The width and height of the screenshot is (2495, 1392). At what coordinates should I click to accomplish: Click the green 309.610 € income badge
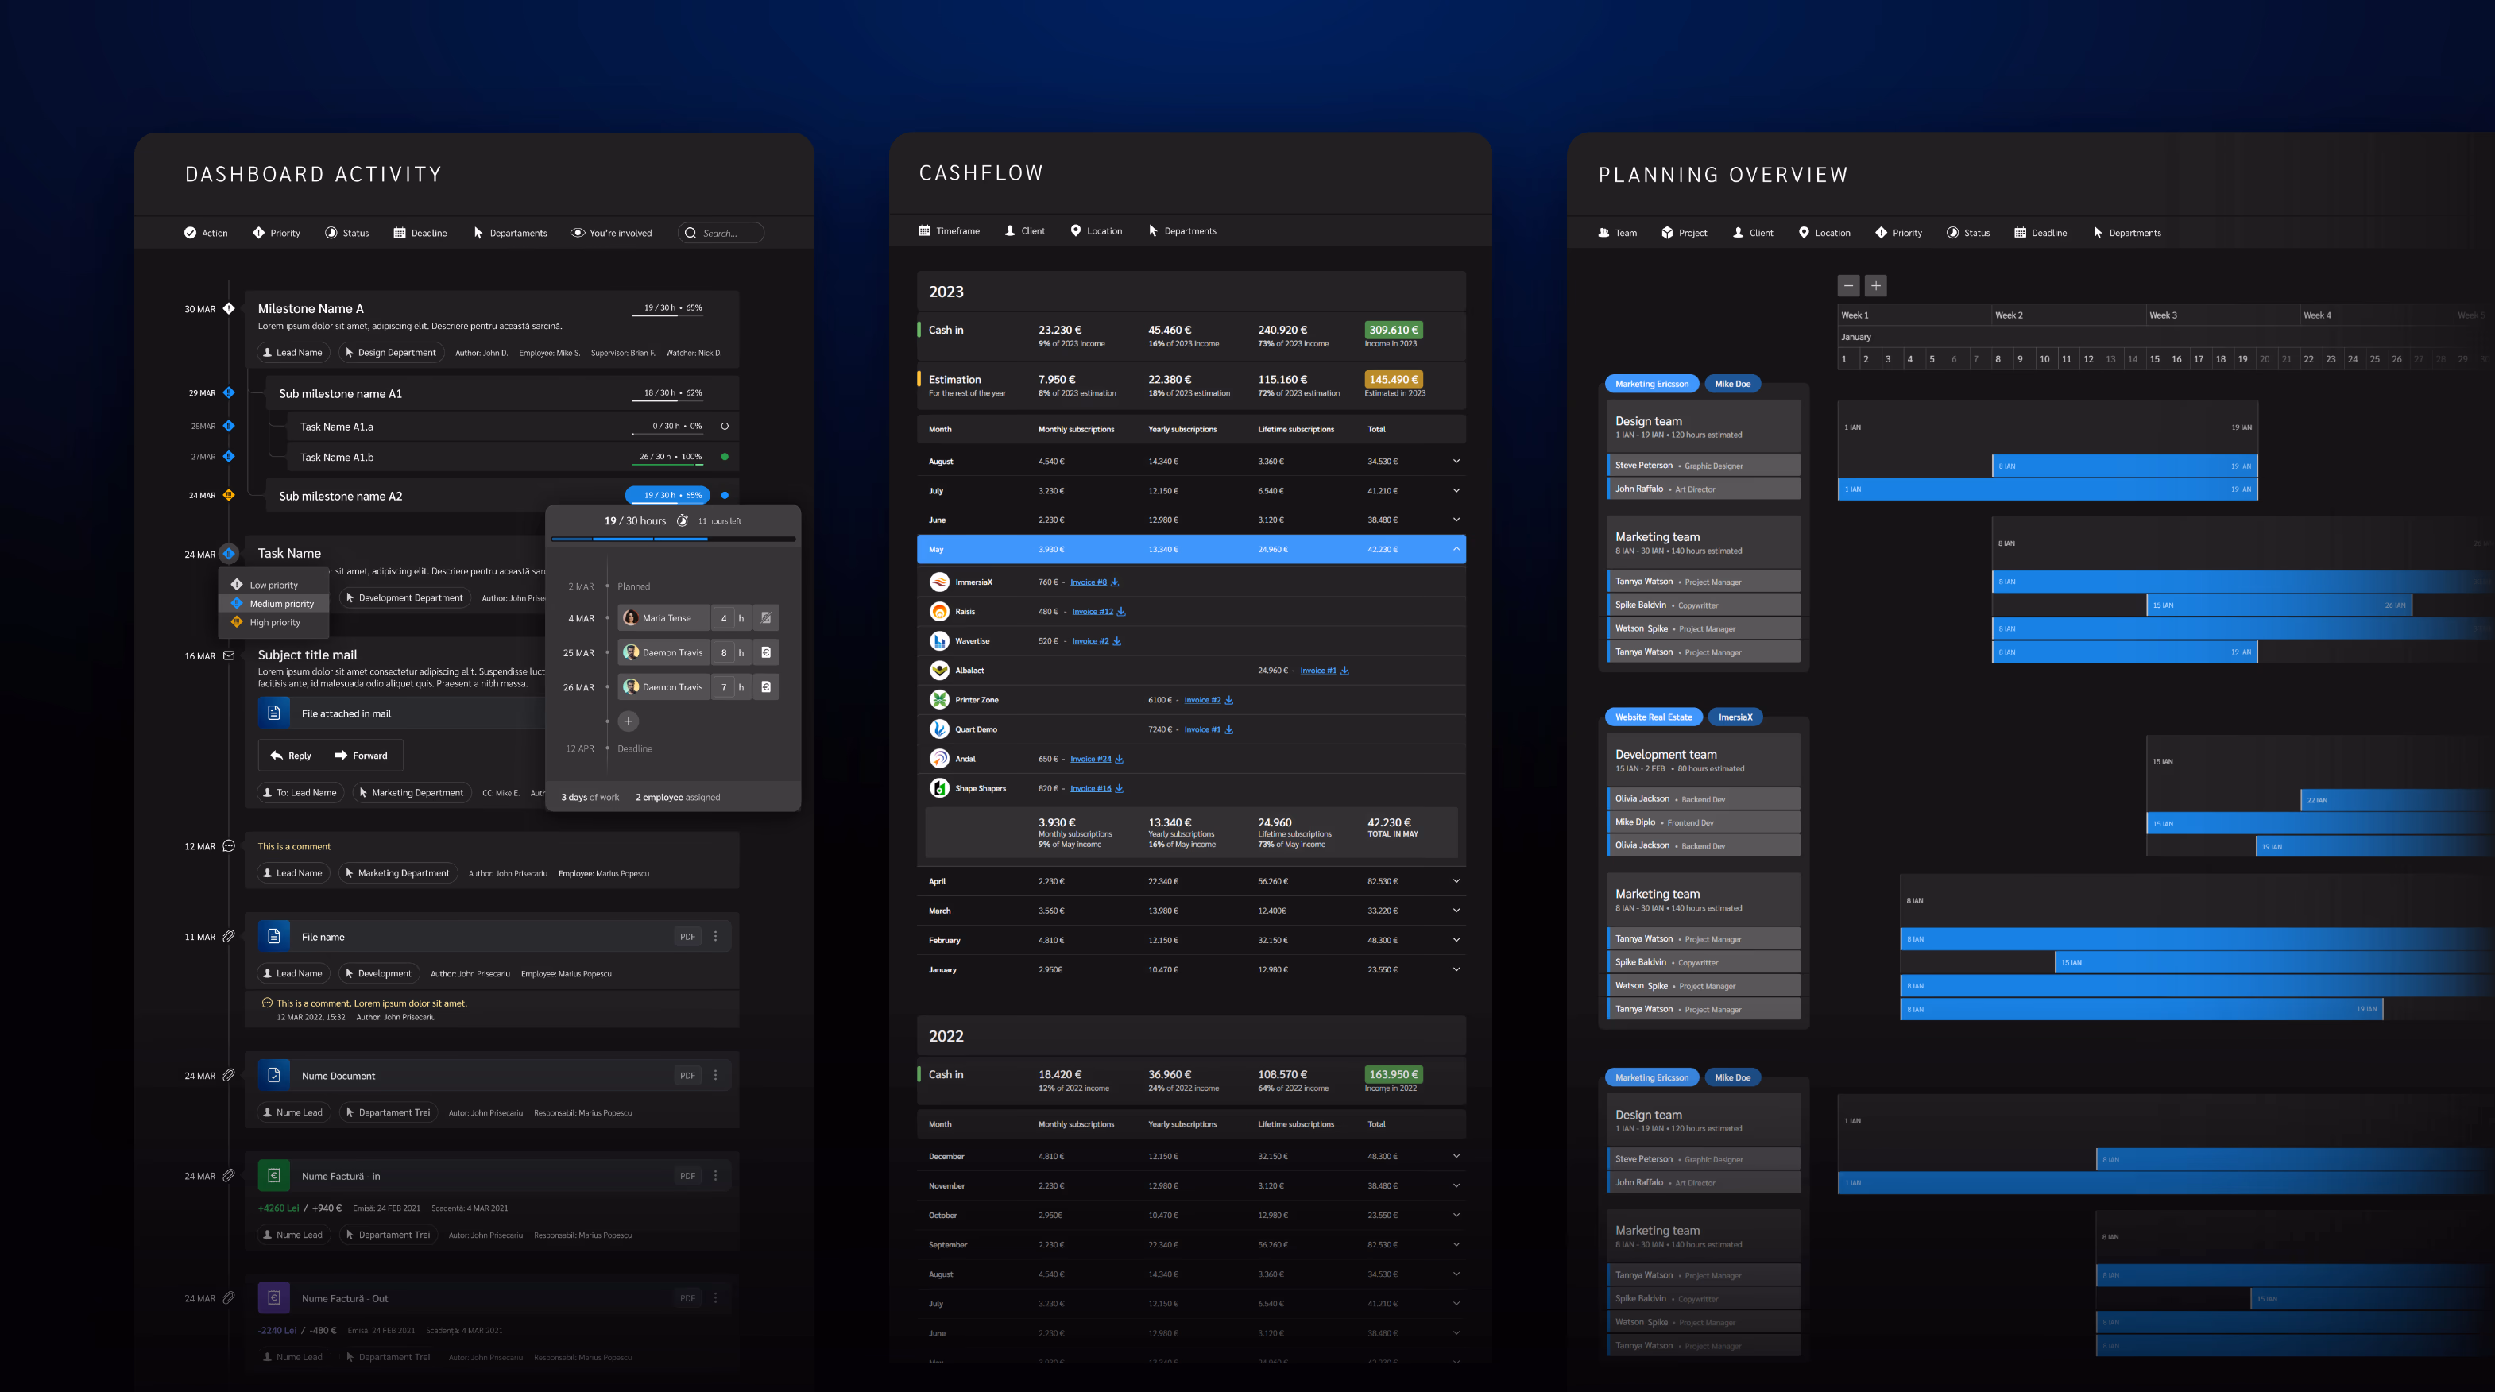(1393, 330)
